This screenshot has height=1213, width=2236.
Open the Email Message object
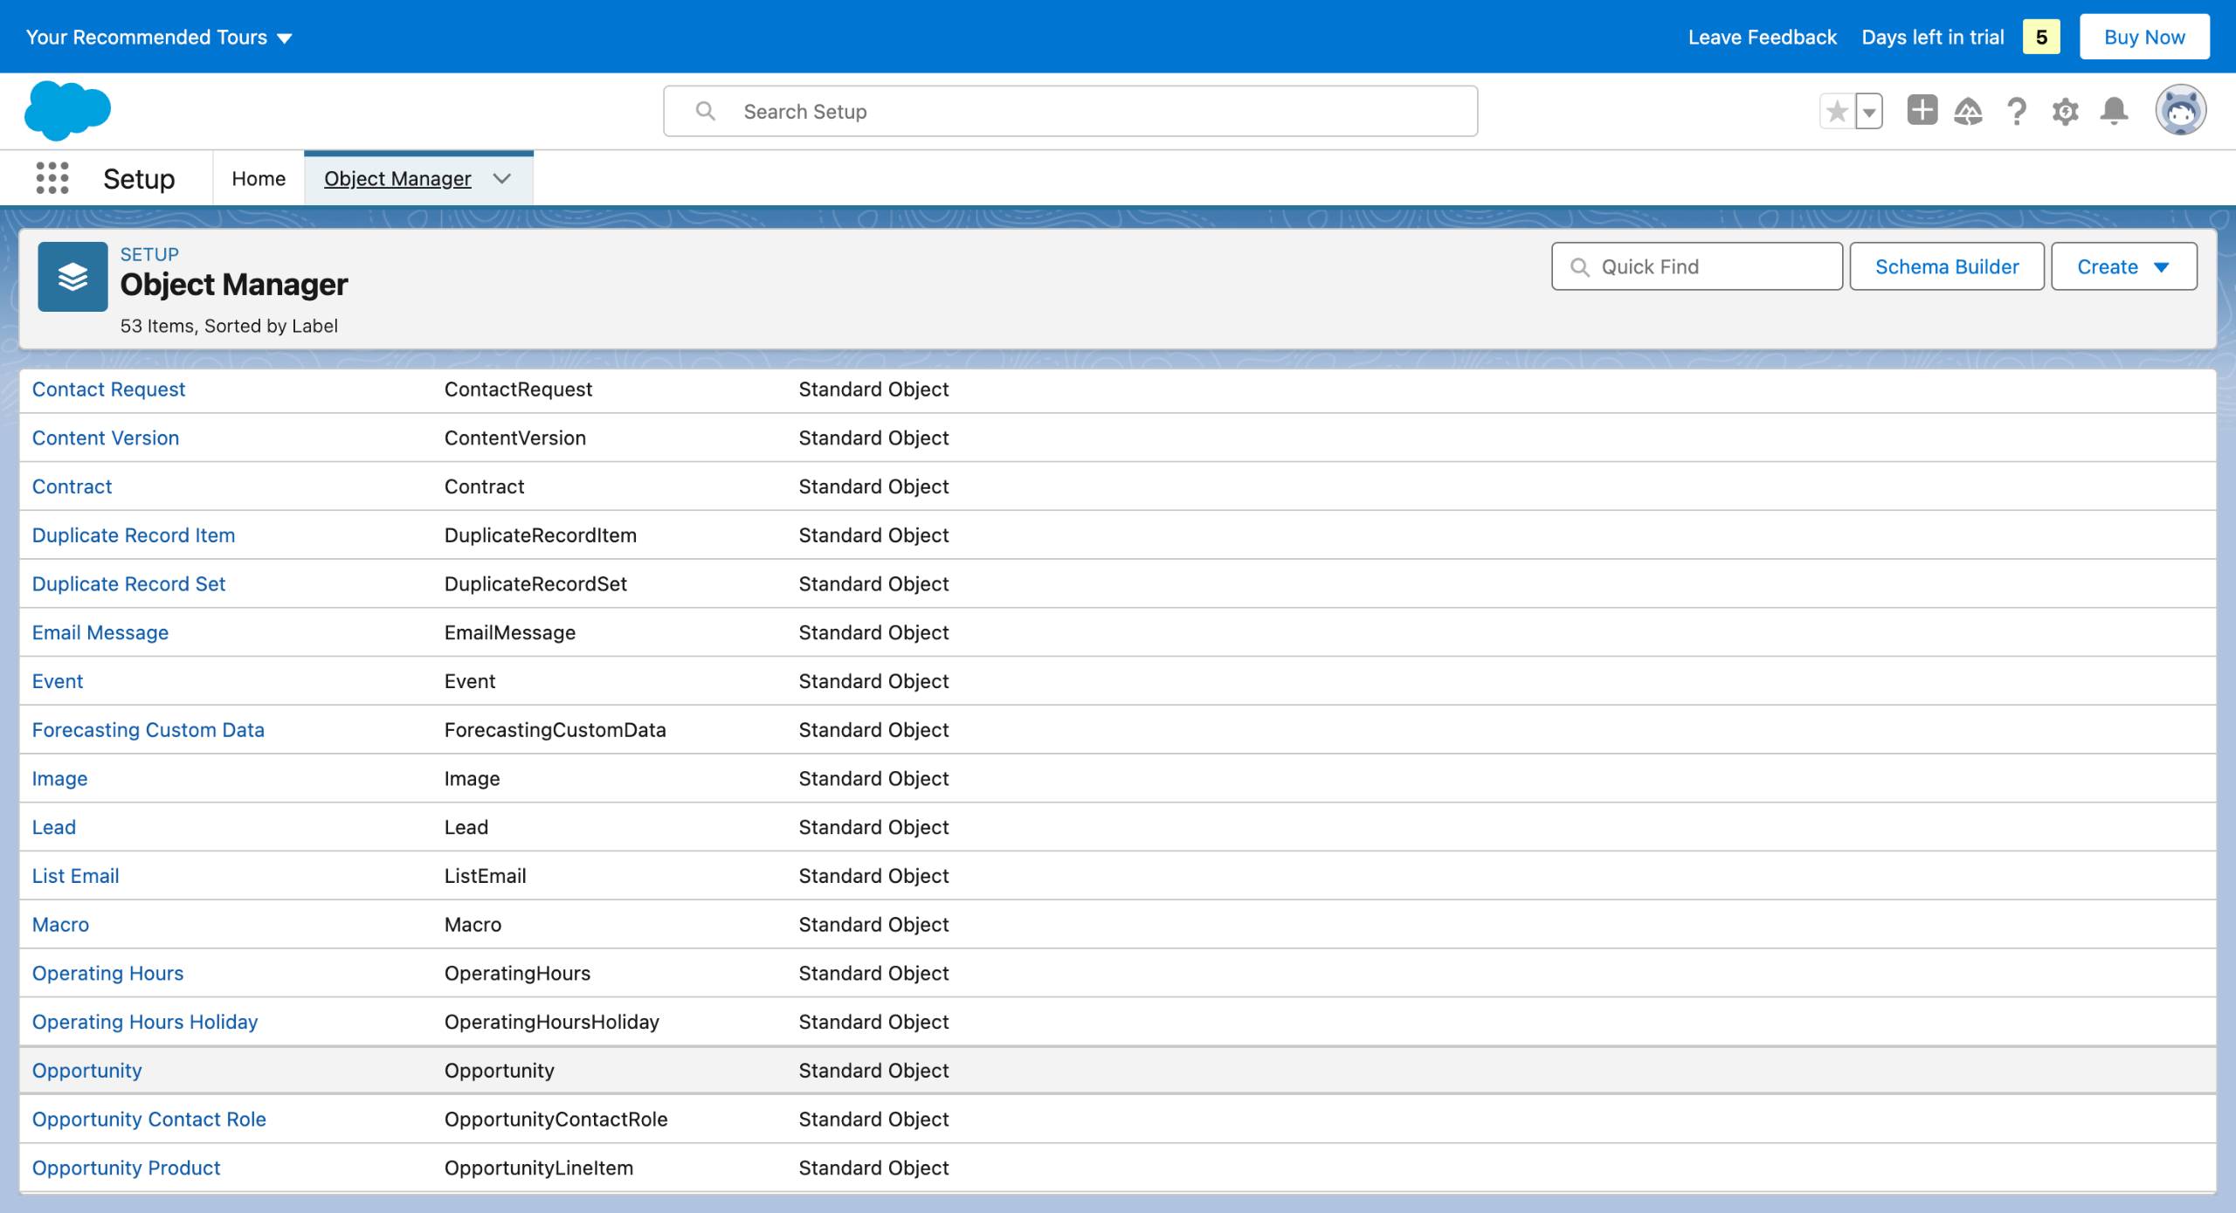100,633
